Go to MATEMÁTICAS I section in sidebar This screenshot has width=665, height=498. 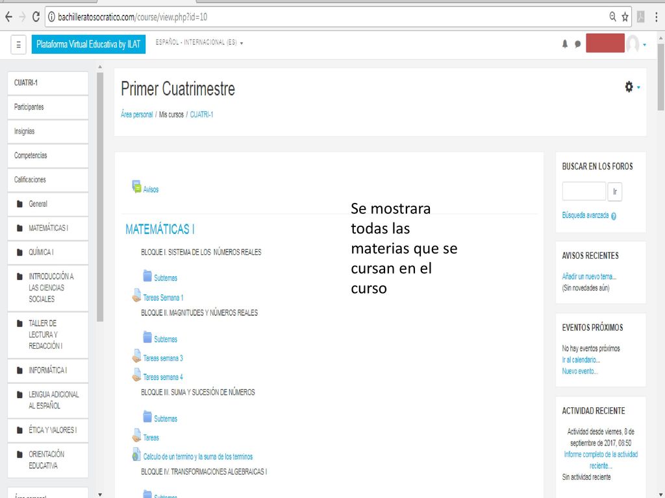48,228
